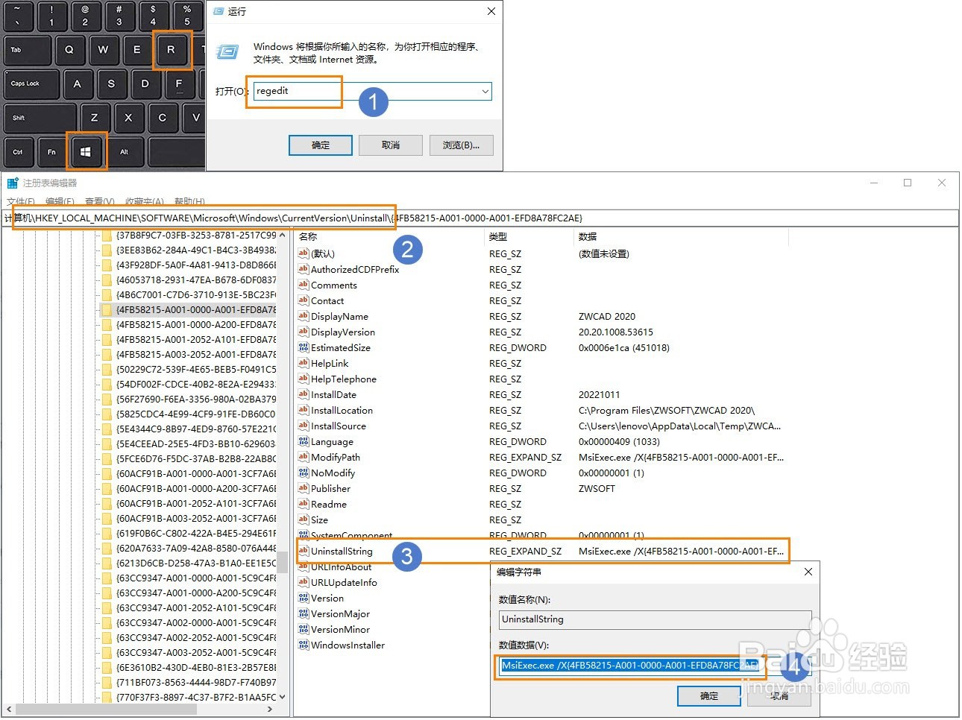Select the InstallSource value name
Viewport: 962px width, 720px height.
pyautogui.click(x=339, y=426)
